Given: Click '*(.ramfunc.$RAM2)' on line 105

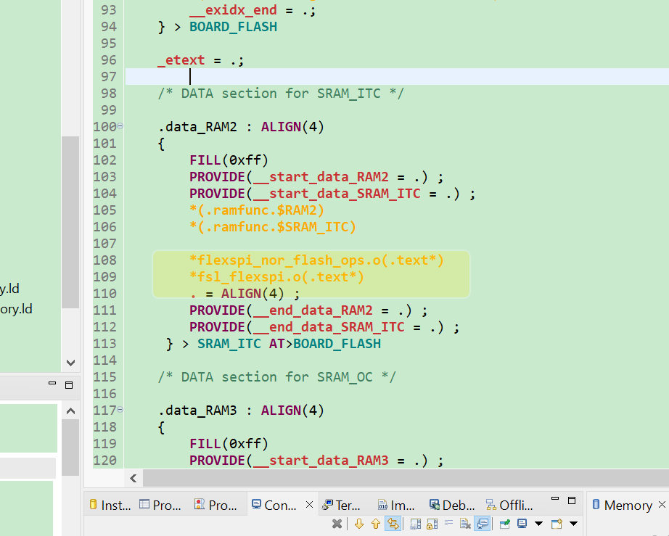Looking at the screenshot, I should [257, 210].
